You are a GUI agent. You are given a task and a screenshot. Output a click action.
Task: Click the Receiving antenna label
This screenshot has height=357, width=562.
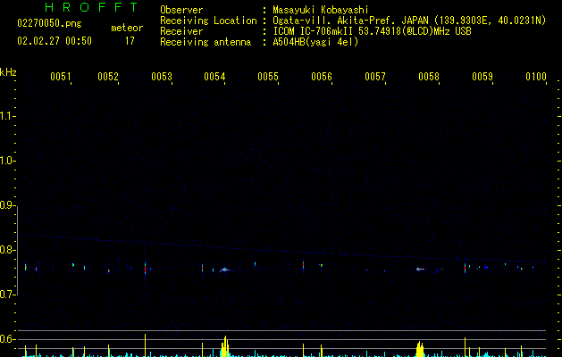(206, 42)
